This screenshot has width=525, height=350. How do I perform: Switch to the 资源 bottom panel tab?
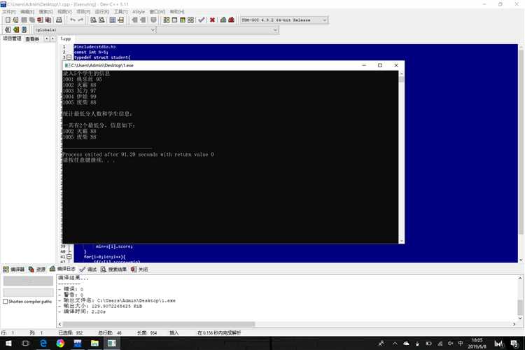(37, 269)
